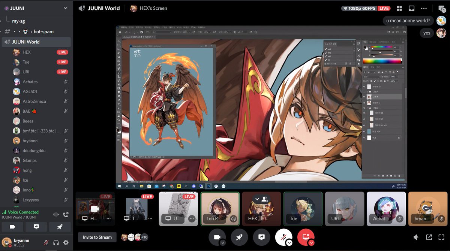Select HEX's live stream tile
Screen dimensions: 450x251
[95, 209]
